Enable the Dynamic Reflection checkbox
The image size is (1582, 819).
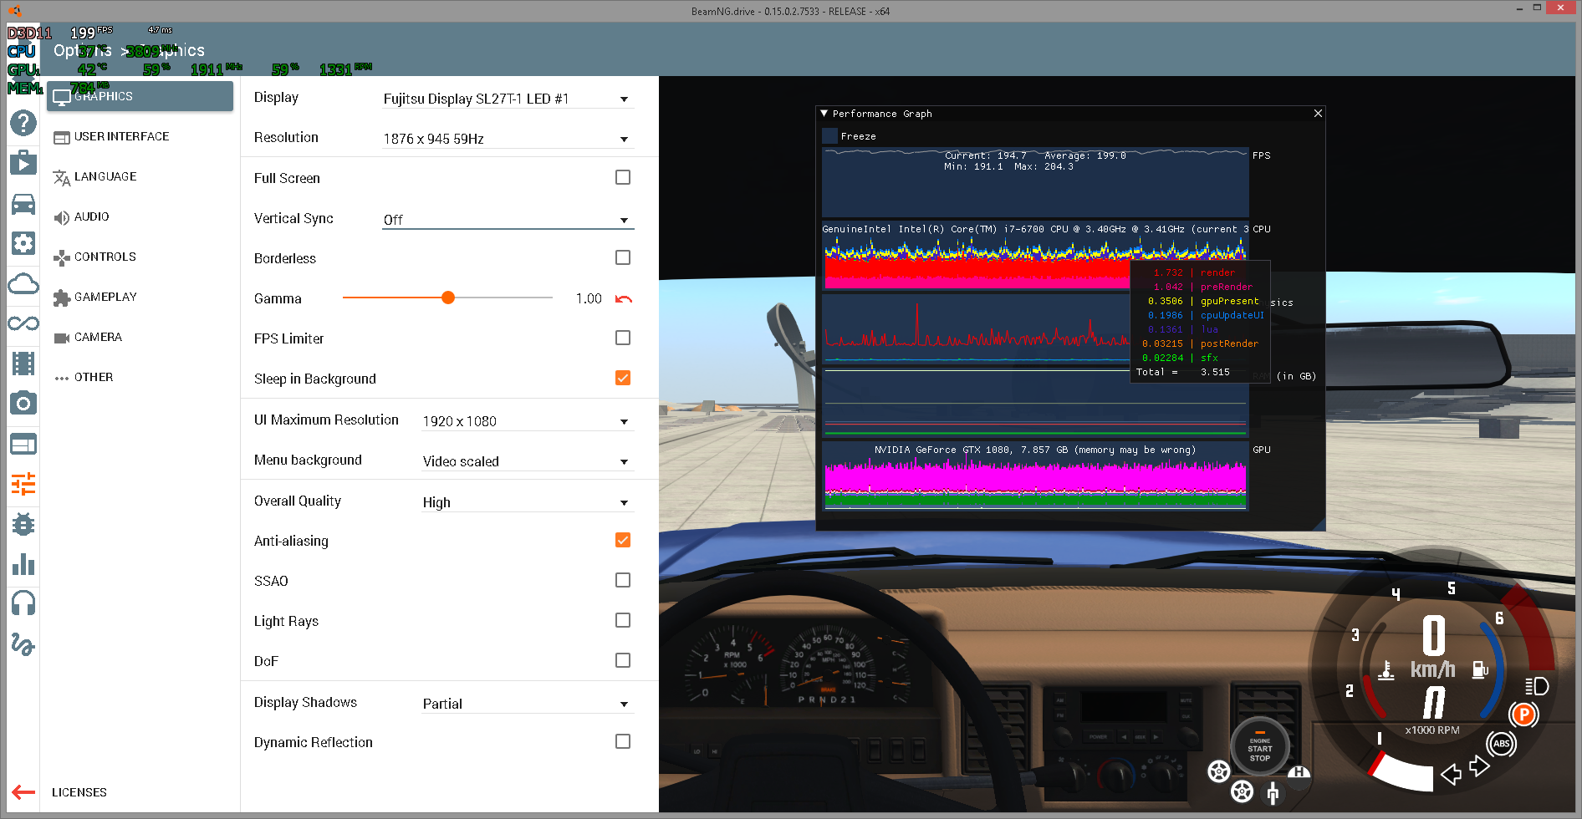[623, 741]
